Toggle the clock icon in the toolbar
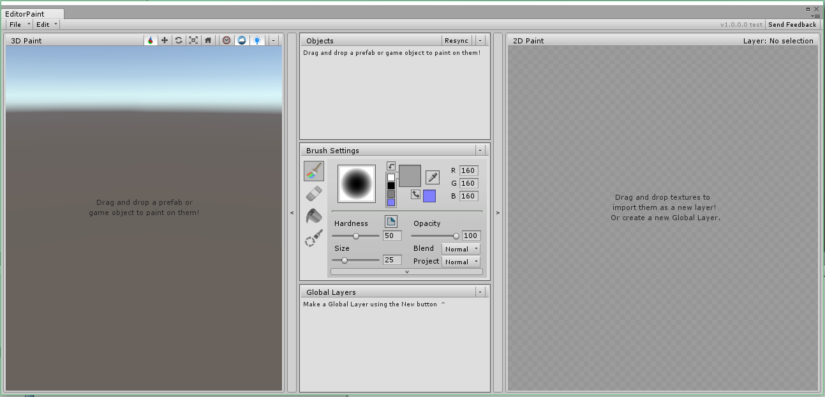 point(226,40)
